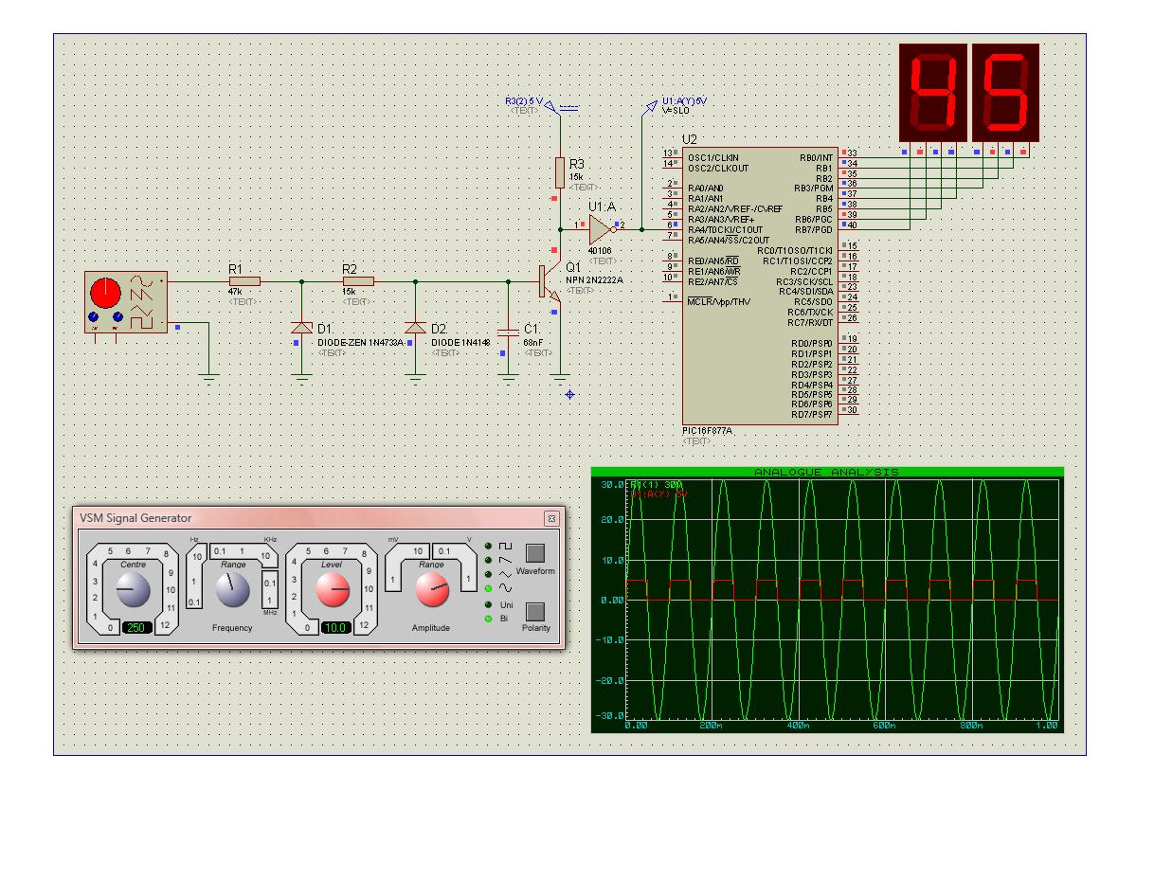
Task: Click the PIC16F877A microcontroller U2 body
Action: click(x=760, y=285)
